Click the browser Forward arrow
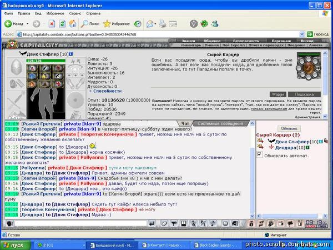 click(36, 24)
